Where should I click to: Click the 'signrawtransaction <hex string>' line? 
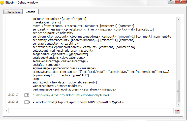(101, 72)
